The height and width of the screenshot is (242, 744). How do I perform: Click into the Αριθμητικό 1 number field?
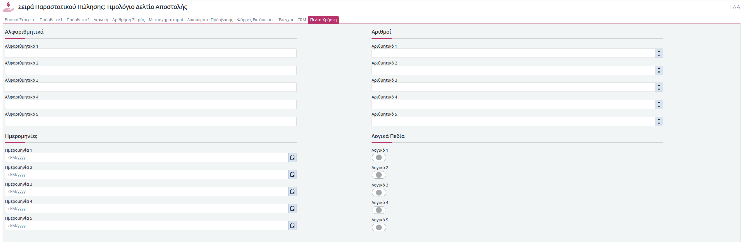pos(513,53)
